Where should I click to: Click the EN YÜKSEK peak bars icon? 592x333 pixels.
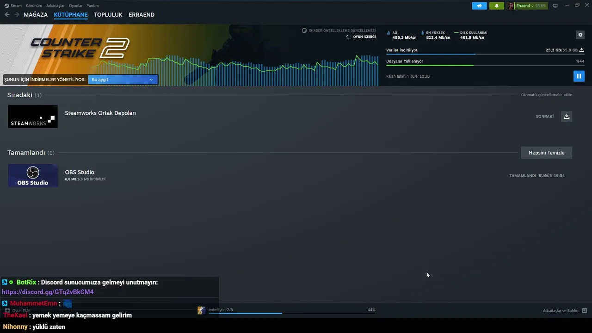coord(422,33)
